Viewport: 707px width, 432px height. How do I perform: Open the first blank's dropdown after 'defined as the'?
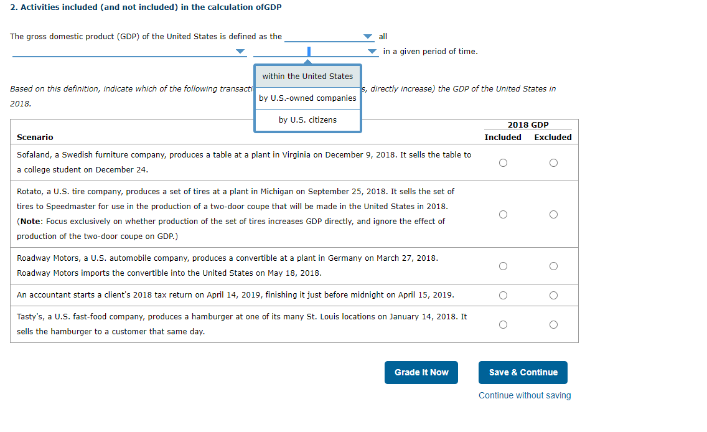[x=367, y=36]
